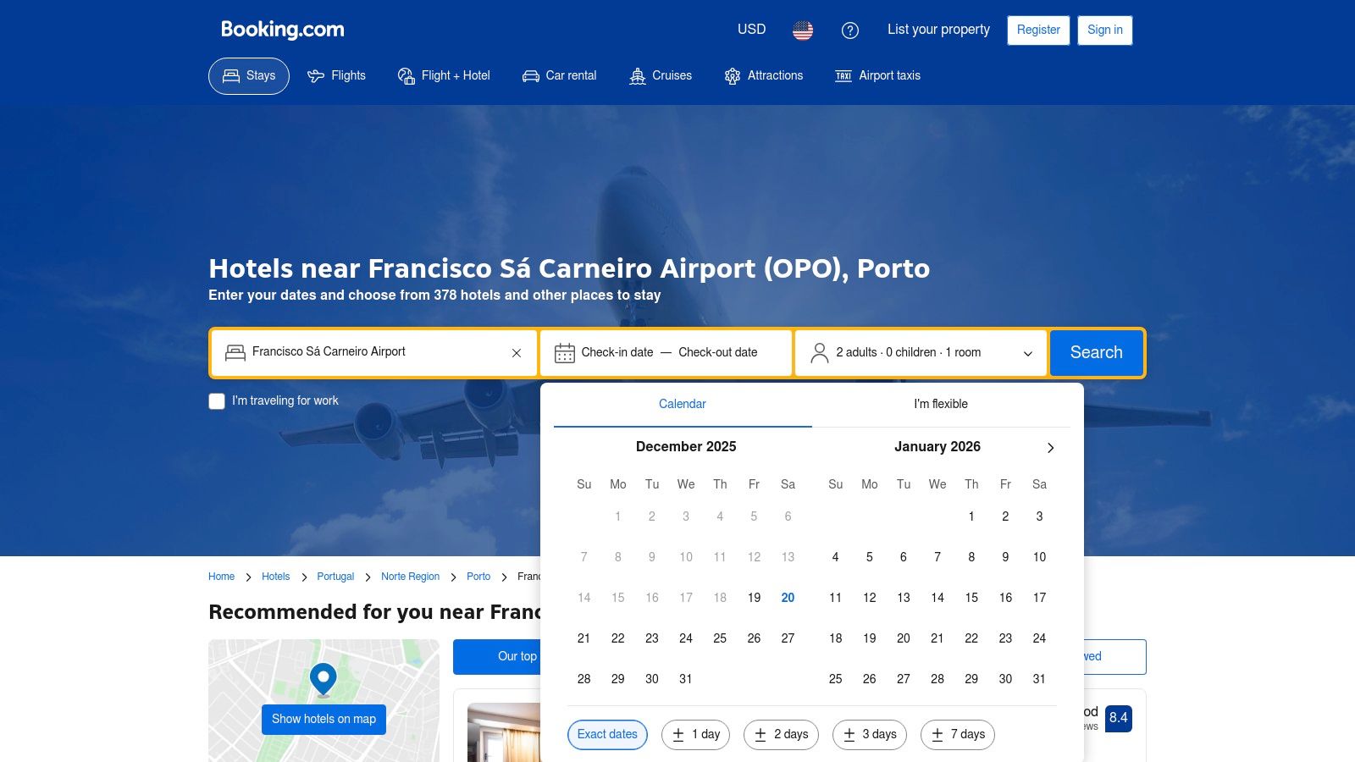
Task: Select January 31 in the 2026 calendar
Action: 1039,679
